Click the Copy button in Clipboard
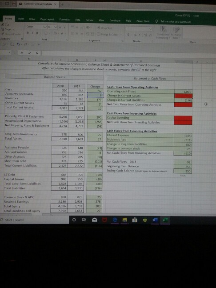This screenshot has height=288, width=216. tap(6, 29)
